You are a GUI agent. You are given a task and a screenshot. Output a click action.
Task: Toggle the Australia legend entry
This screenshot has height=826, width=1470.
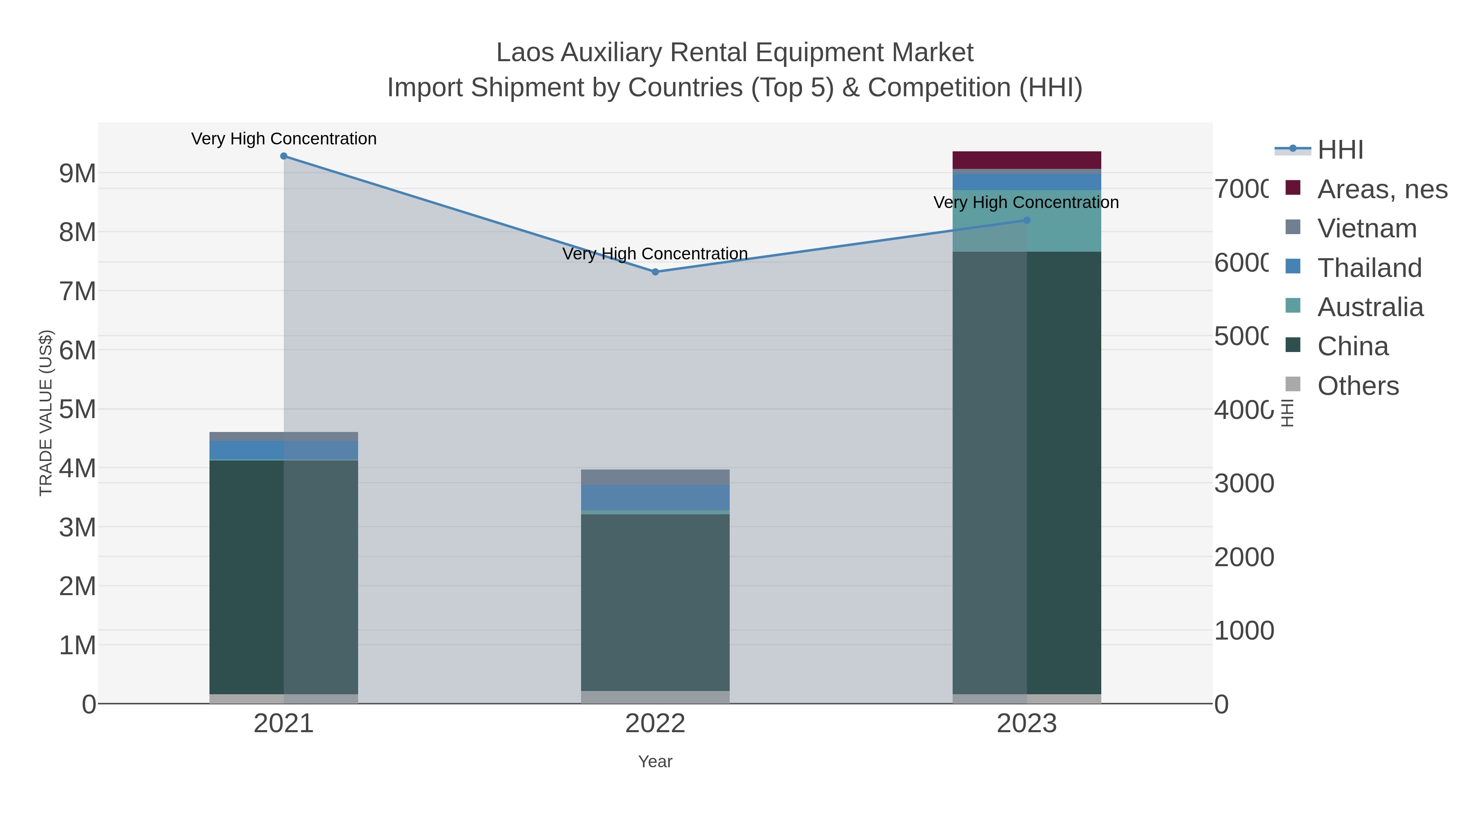coord(1354,307)
